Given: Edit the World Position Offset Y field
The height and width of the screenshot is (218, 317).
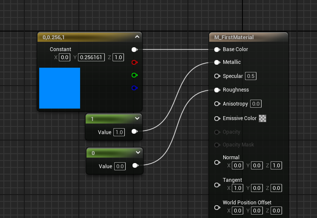Looking at the screenshot, I should pos(257,211).
